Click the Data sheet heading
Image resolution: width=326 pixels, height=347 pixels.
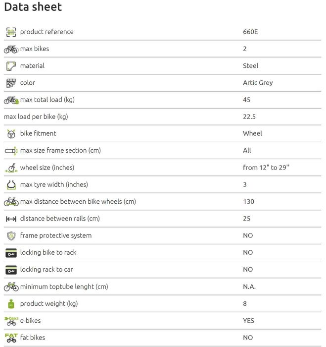[x=33, y=7]
